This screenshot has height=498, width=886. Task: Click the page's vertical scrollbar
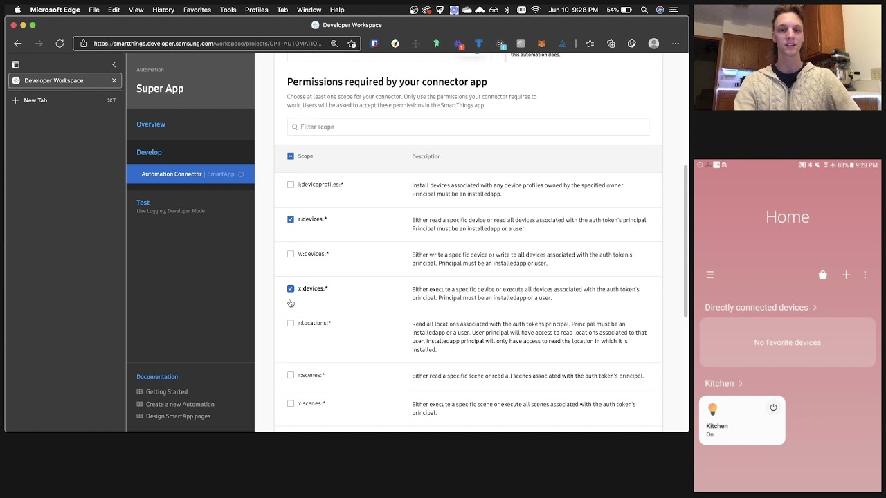tap(685, 242)
